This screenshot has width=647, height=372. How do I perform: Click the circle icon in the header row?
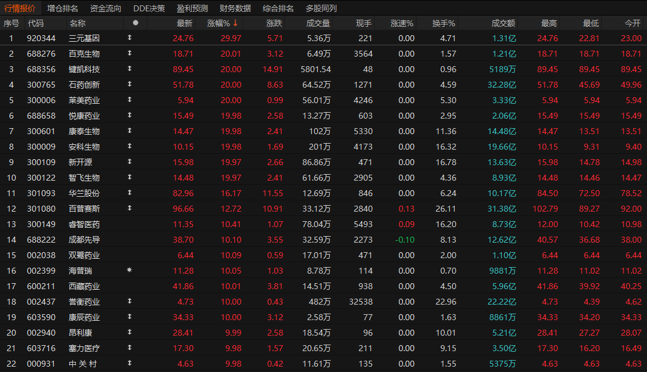(x=136, y=23)
